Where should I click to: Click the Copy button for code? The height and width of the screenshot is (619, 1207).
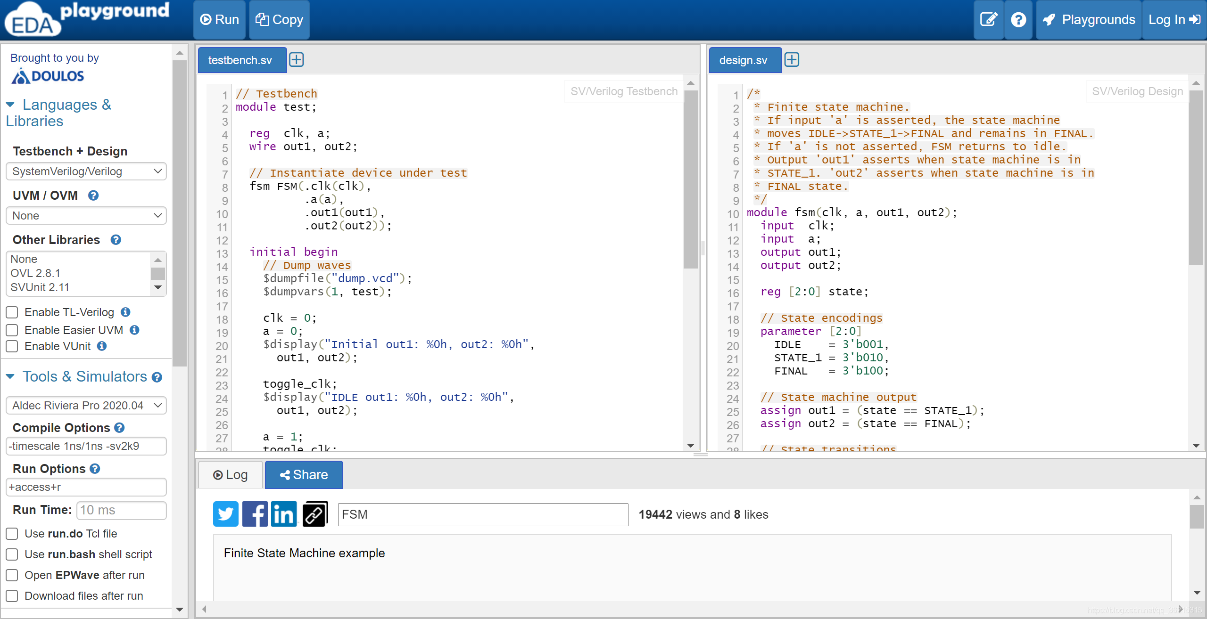pos(281,19)
